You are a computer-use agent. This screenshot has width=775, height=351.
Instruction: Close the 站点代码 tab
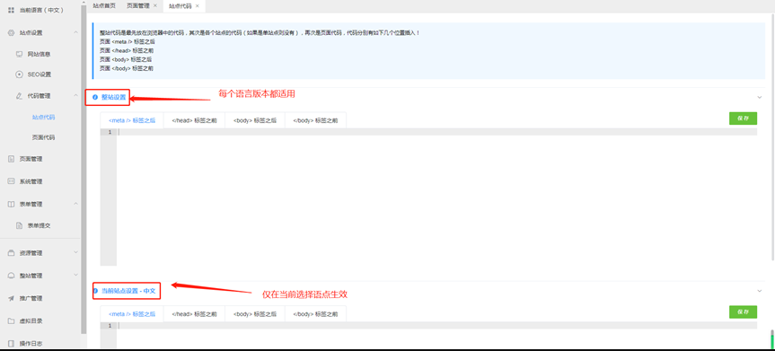tap(198, 6)
